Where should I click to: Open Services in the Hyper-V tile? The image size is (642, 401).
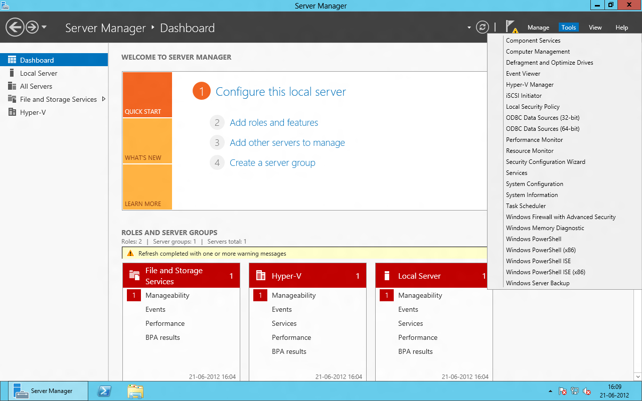pyautogui.click(x=284, y=323)
